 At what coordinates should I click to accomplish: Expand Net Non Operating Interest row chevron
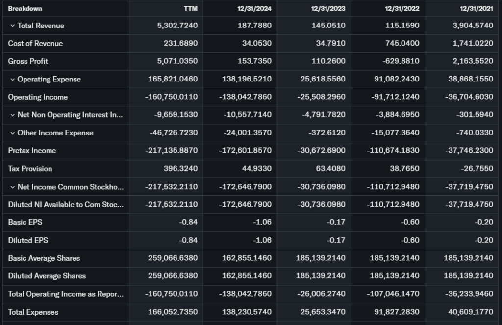click(x=12, y=115)
